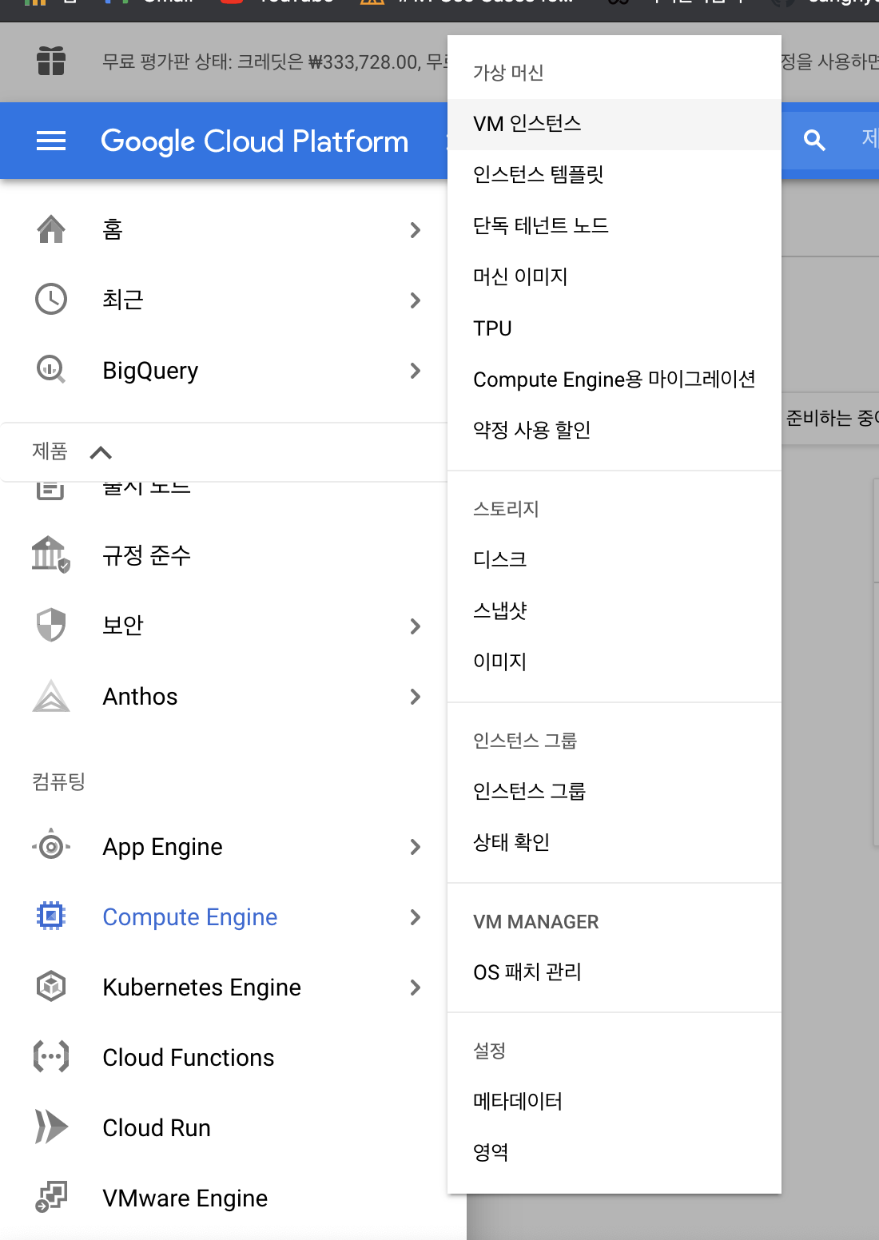879x1240 pixels.
Task: Click the clock icon for 최근
Action: (51, 299)
